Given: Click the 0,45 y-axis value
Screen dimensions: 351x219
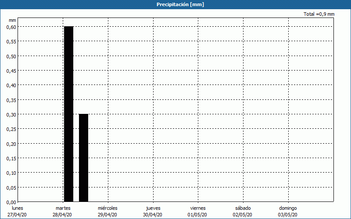Looking at the screenshot, I should [x=11, y=71].
